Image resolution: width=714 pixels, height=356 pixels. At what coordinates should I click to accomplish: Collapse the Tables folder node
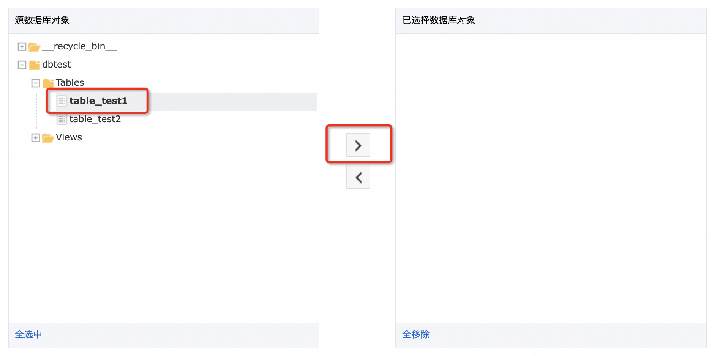pyautogui.click(x=36, y=83)
